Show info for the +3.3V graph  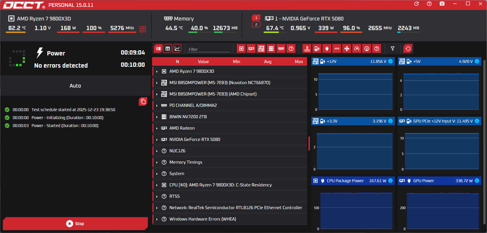[x=391, y=121]
